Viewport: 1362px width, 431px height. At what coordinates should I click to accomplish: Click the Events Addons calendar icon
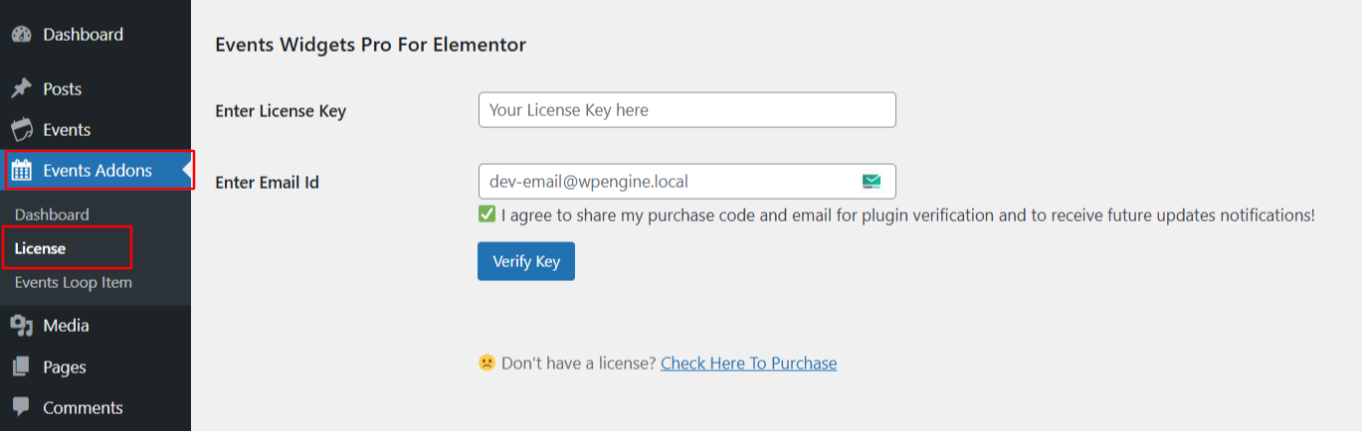coord(21,171)
